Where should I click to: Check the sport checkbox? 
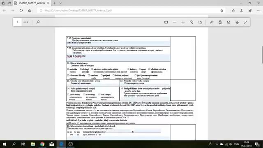coord(140,69)
